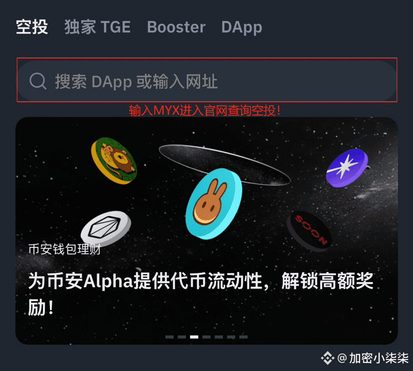Tap the SOON token coin
The height and width of the screenshot is (371, 413).
310,231
